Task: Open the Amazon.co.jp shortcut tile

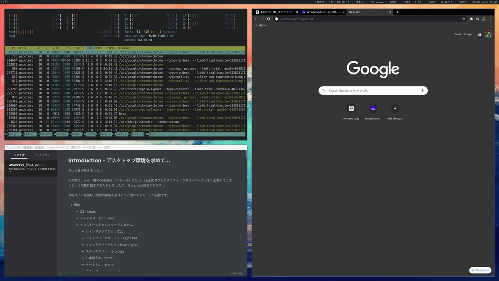Action: (351, 112)
